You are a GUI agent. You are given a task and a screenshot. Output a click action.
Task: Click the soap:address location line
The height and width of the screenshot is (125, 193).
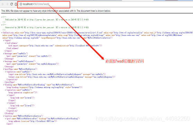coord(33,121)
